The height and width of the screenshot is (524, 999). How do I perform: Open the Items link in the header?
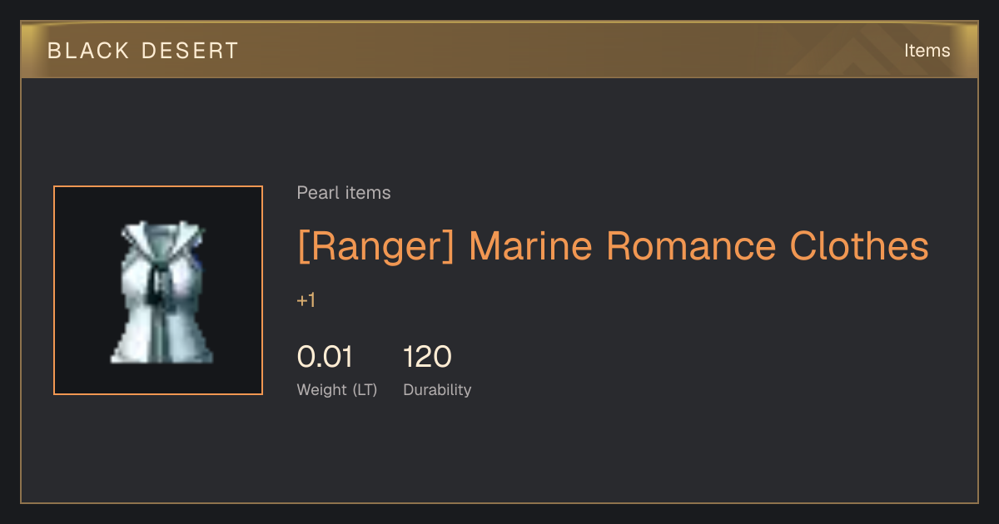pos(927,51)
